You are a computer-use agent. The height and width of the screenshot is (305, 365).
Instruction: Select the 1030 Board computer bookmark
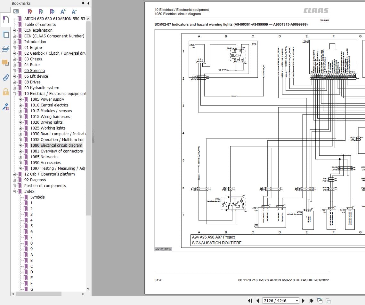coord(58,134)
